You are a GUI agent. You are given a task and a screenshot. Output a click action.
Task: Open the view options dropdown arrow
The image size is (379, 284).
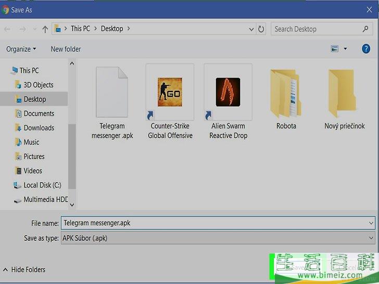point(345,49)
